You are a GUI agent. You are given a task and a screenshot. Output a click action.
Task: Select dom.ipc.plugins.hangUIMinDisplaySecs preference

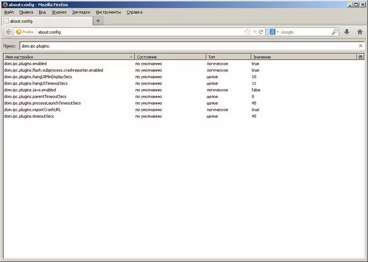point(184,77)
